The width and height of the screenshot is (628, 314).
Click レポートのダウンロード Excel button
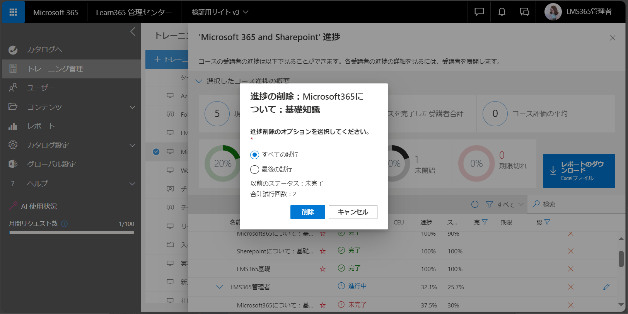tap(579, 171)
